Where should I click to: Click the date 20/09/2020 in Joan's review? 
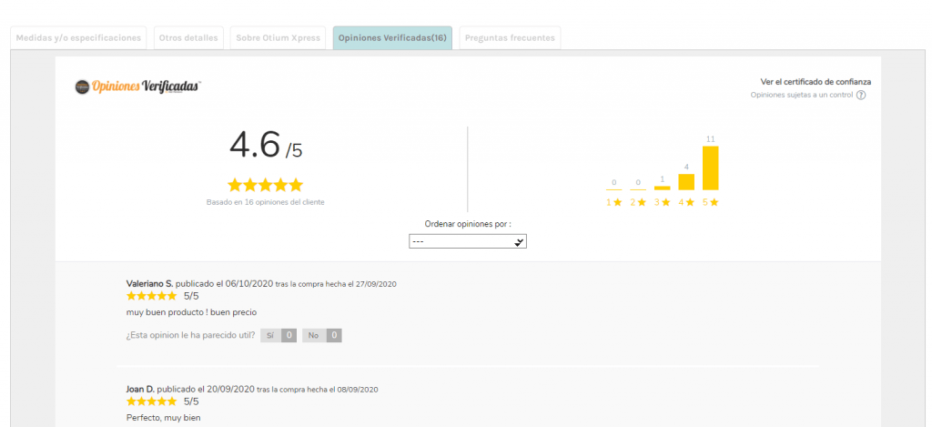[x=230, y=390]
